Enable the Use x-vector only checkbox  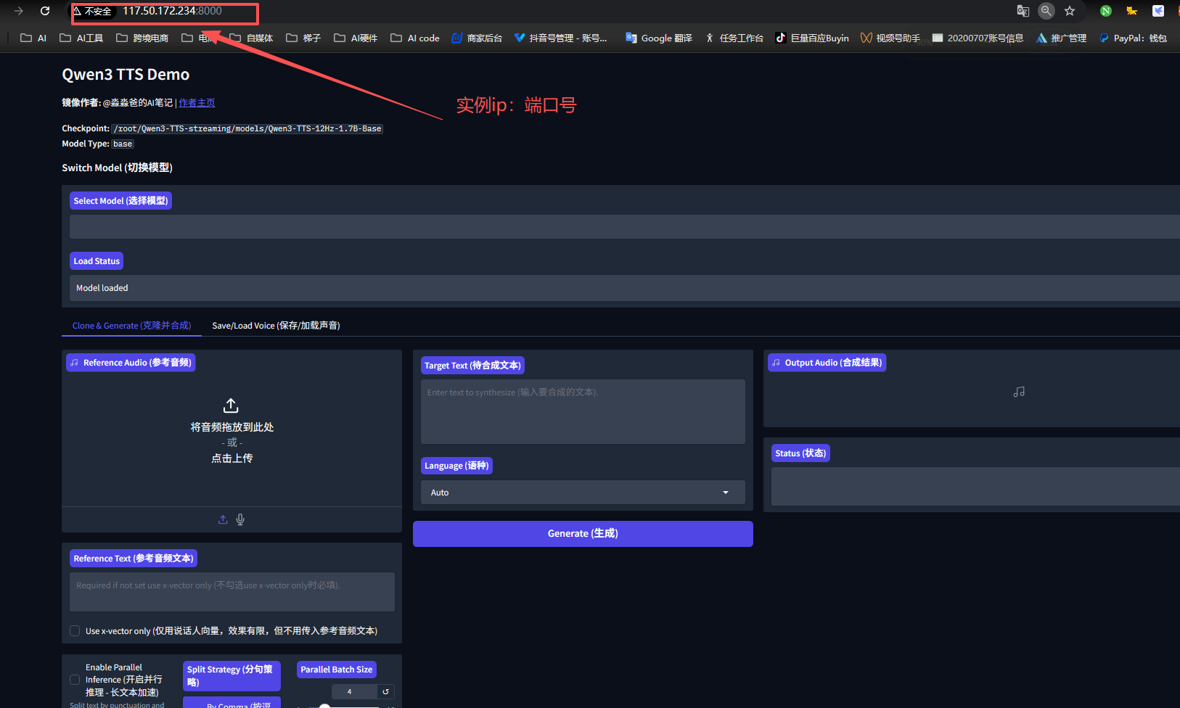[75, 631]
